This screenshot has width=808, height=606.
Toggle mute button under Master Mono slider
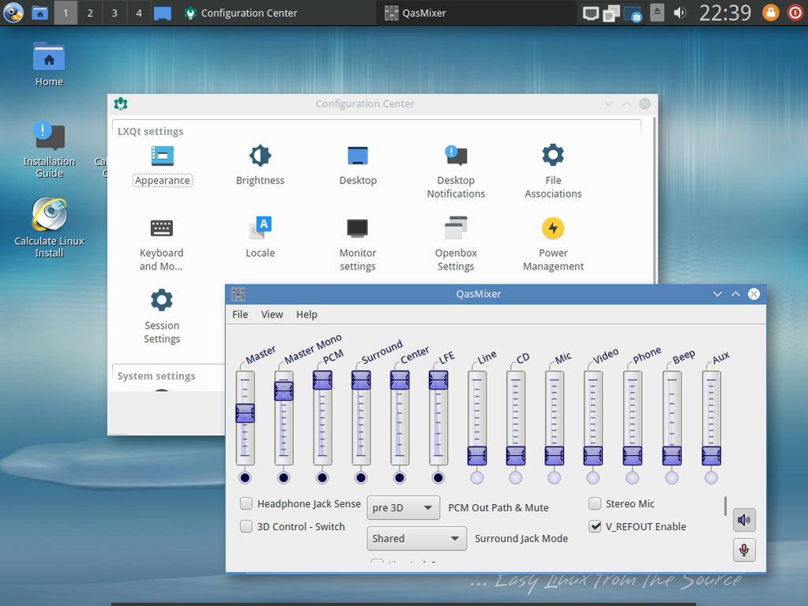tap(284, 478)
